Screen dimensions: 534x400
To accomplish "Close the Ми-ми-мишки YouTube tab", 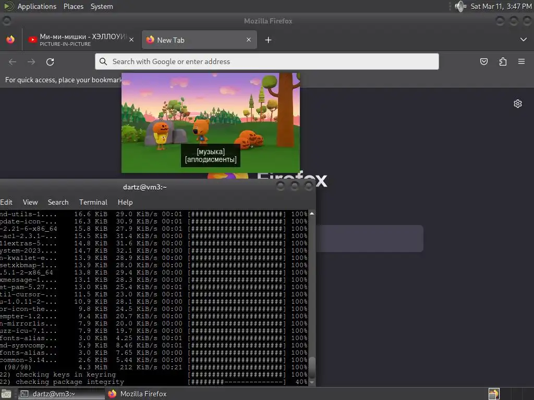I will click(131, 40).
